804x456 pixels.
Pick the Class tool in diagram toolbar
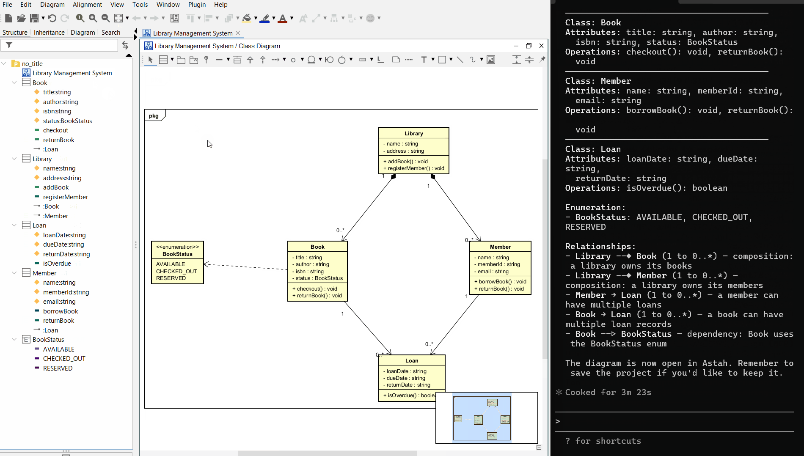coord(163,60)
